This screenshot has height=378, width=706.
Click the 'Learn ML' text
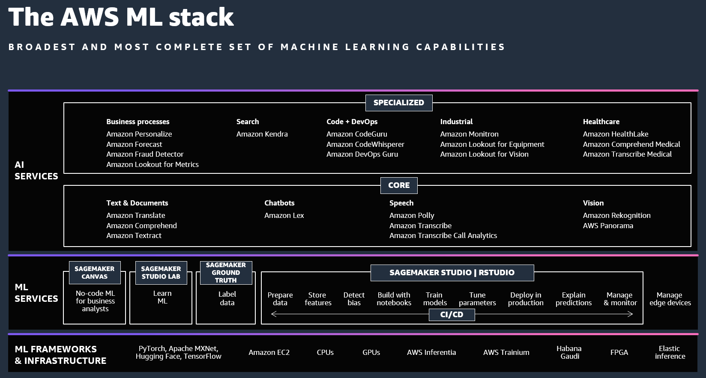(x=162, y=297)
